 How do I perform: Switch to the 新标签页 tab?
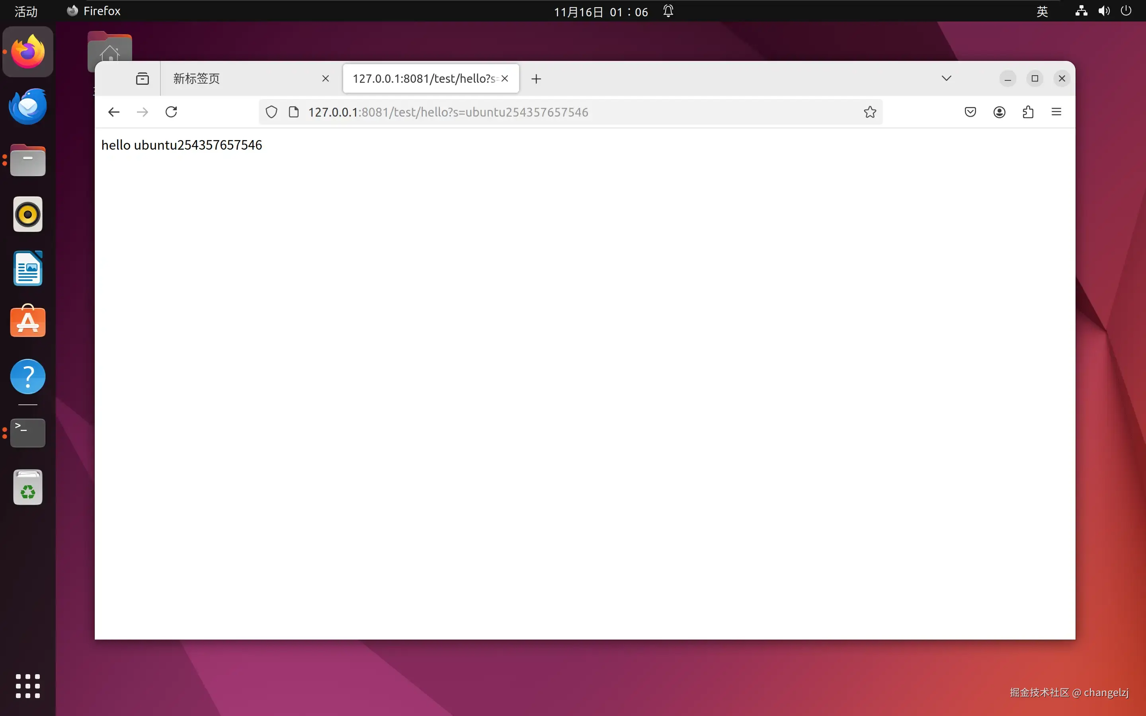click(237, 79)
